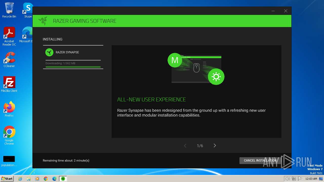
Task: Click the 'INSTALLING' heading
Action: [52, 39]
